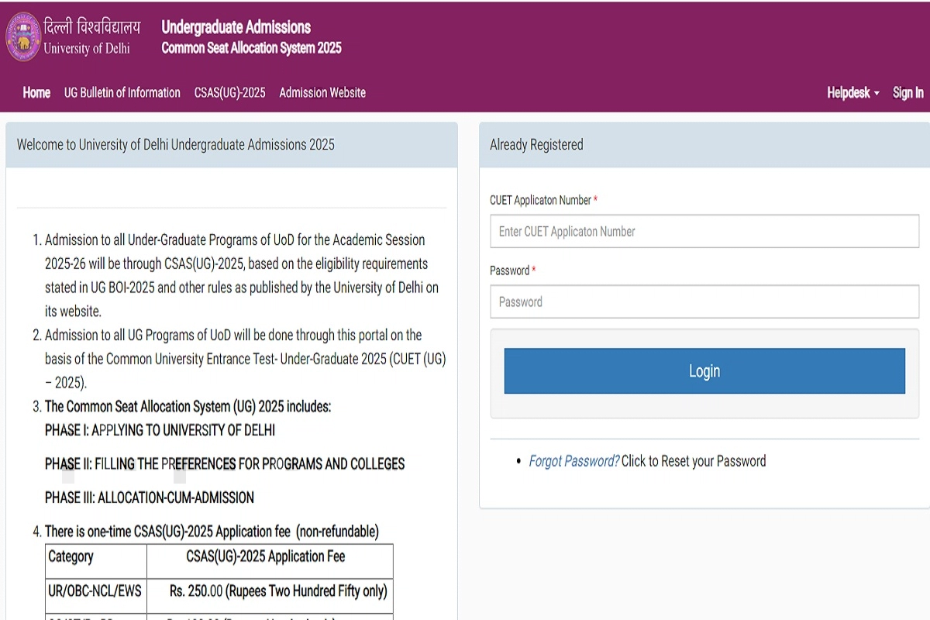Focus the CUET Application Number field
The image size is (930, 620).
704,232
